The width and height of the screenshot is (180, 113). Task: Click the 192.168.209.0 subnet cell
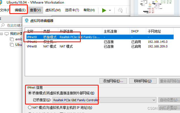pyautogui.click(x=158, y=46)
